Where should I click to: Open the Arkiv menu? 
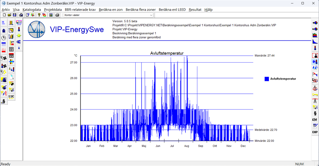(x=6, y=9)
